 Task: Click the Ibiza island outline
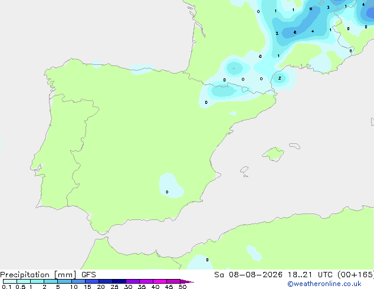click(x=244, y=170)
